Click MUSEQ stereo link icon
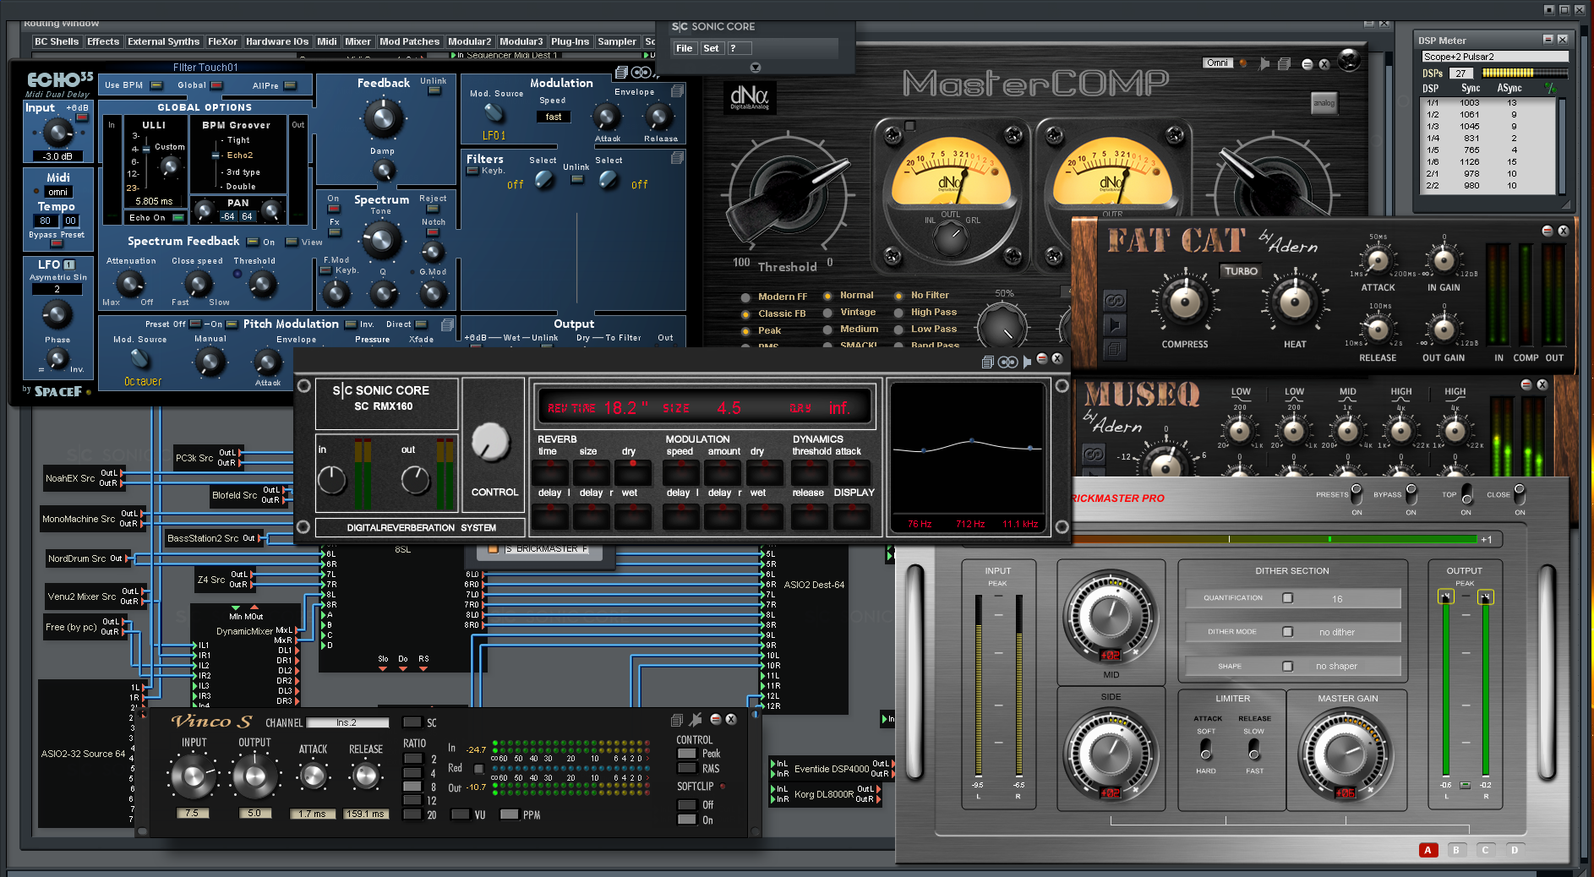1594x877 pixels. tap(1093, 455)
